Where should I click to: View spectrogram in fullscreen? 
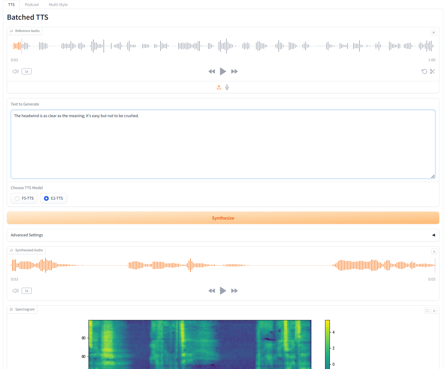coord(427,310)
